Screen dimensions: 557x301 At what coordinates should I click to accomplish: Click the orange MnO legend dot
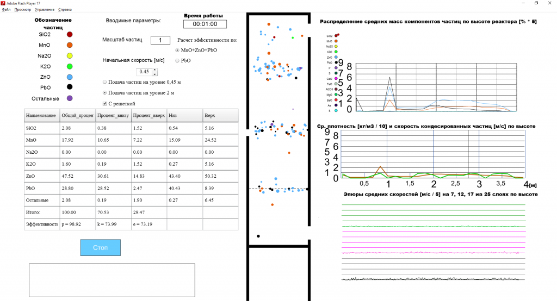point(70,45)
